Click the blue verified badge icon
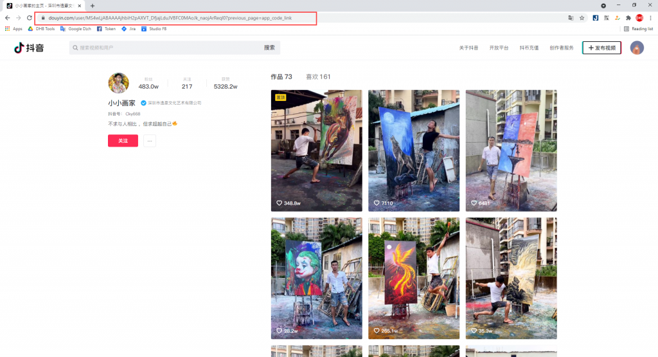This screenshot has width=658, height=357. 143,103
